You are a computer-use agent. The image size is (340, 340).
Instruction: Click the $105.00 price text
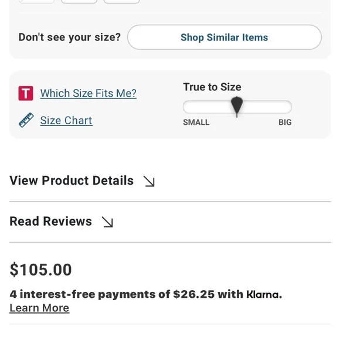40,270
